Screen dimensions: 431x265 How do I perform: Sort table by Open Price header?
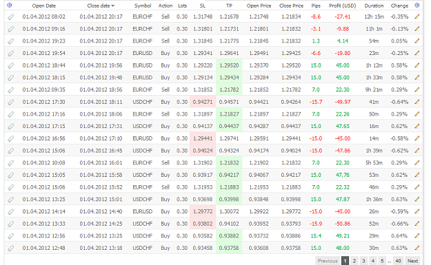pyautogui.click(x=259, y=6)
